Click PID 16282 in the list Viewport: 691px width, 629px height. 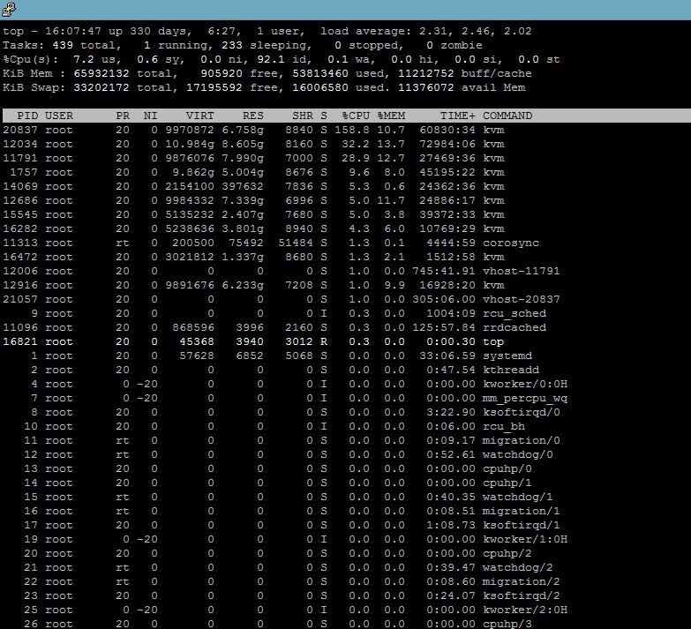20,228
